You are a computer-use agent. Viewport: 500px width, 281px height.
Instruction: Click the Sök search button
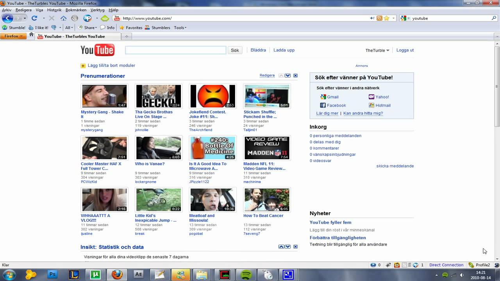pyautogui.click(x=235, y=50)
